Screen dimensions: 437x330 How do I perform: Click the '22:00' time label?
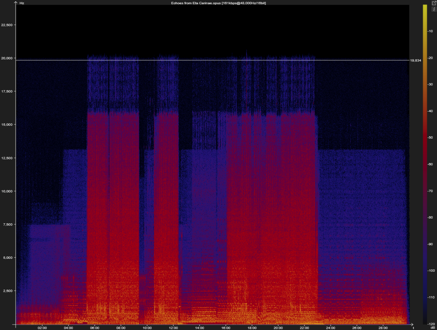click(x=304, y=328)
